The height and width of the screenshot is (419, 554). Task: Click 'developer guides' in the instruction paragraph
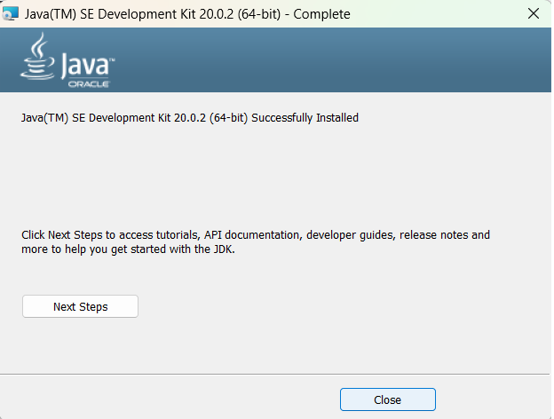pyautogui.click(x=351, y=235)
